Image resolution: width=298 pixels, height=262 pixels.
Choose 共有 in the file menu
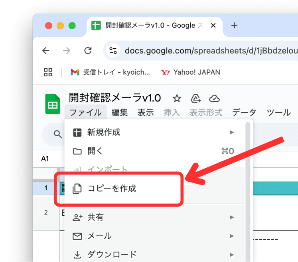(x=154, y=217)
